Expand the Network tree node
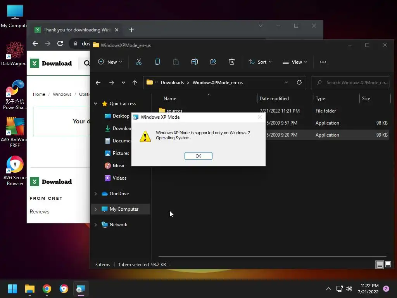Screen dimensions: 397x298 (96, 225)
